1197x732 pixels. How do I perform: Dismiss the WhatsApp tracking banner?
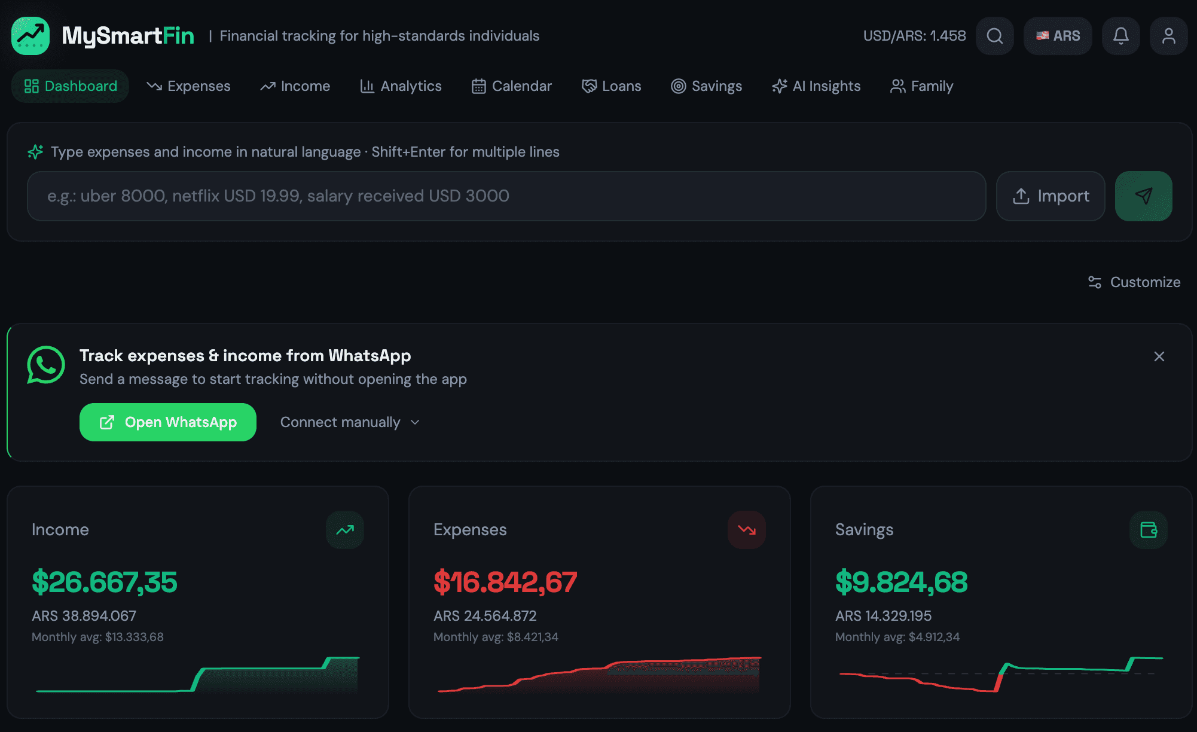point(1159,356)
